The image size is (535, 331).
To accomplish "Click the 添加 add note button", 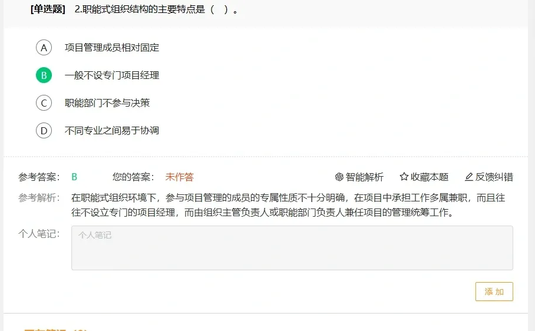I will pyautogui.click(x=494, y=292).
